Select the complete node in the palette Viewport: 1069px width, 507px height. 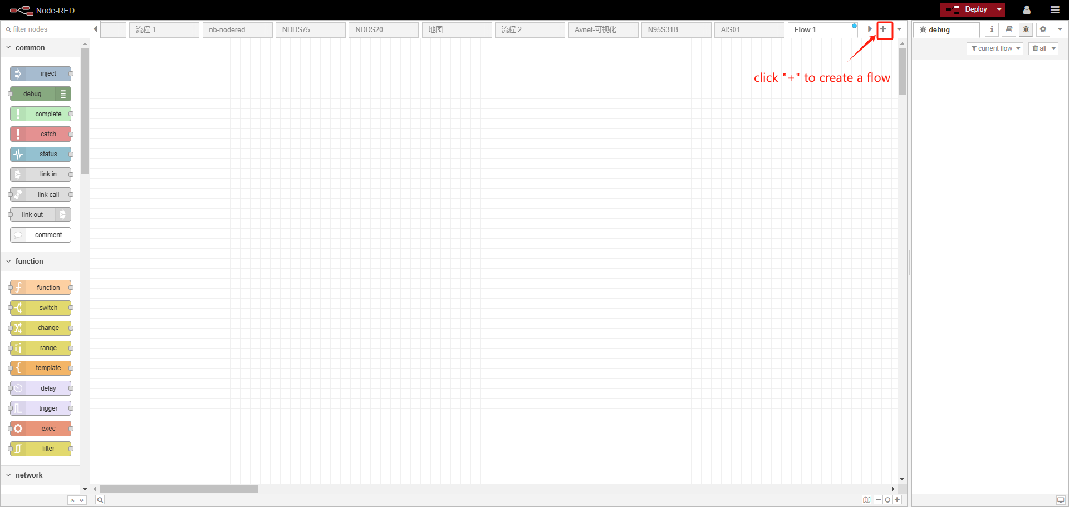click(41, 114)
